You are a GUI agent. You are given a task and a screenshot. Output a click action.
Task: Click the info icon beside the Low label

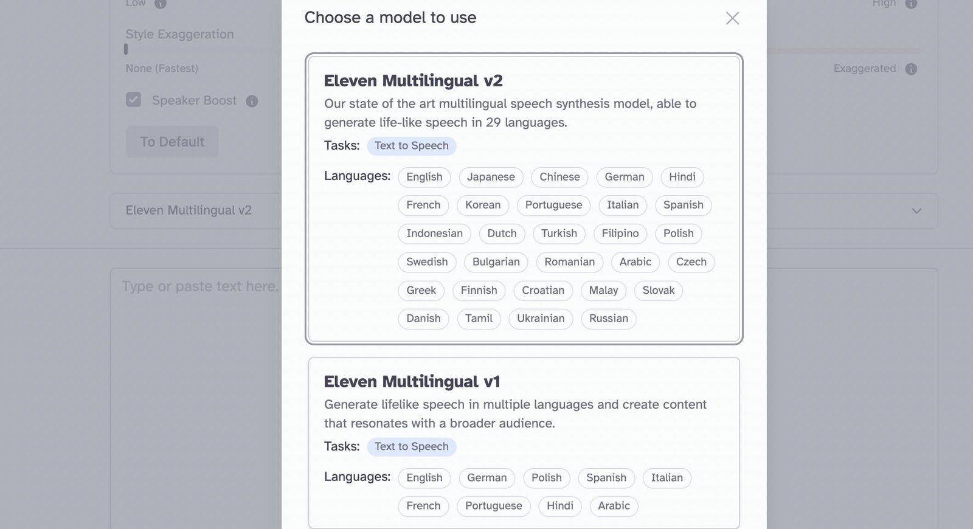point(161,4)
